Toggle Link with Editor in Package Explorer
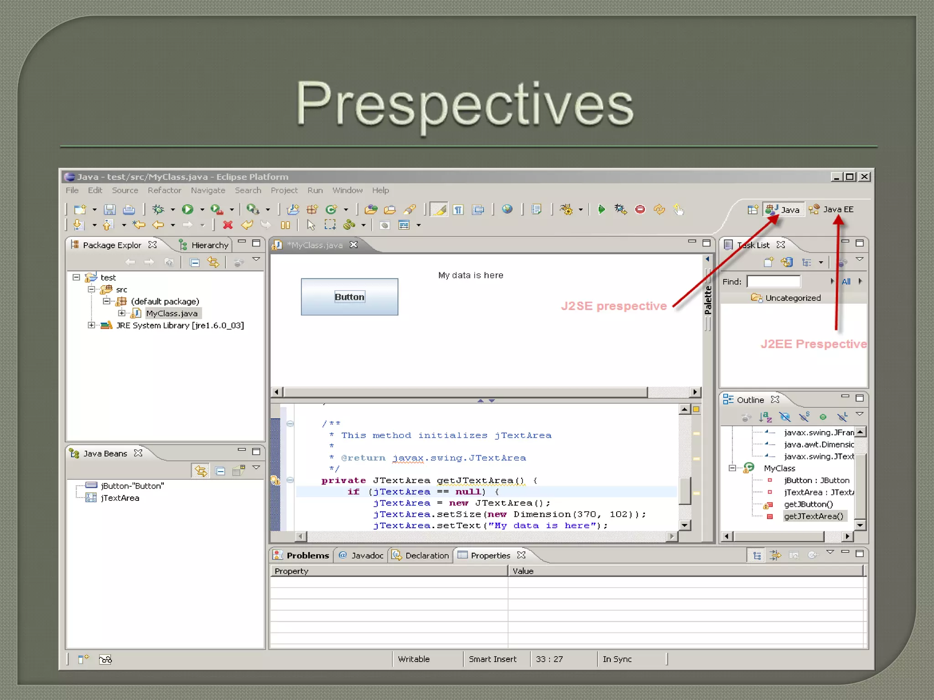The height and width of the screenshot is (700, 934). point(213,262)
